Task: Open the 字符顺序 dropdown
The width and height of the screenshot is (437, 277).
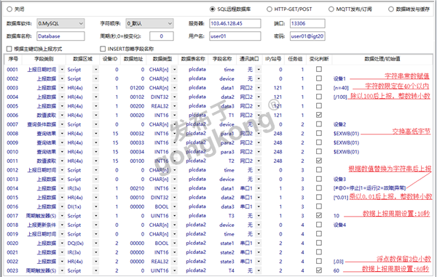Action: point(149,23)
